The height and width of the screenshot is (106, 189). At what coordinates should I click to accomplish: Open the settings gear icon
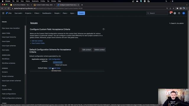(x=179, y=13)
